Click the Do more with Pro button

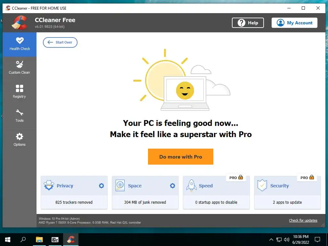tap(181, 157)
